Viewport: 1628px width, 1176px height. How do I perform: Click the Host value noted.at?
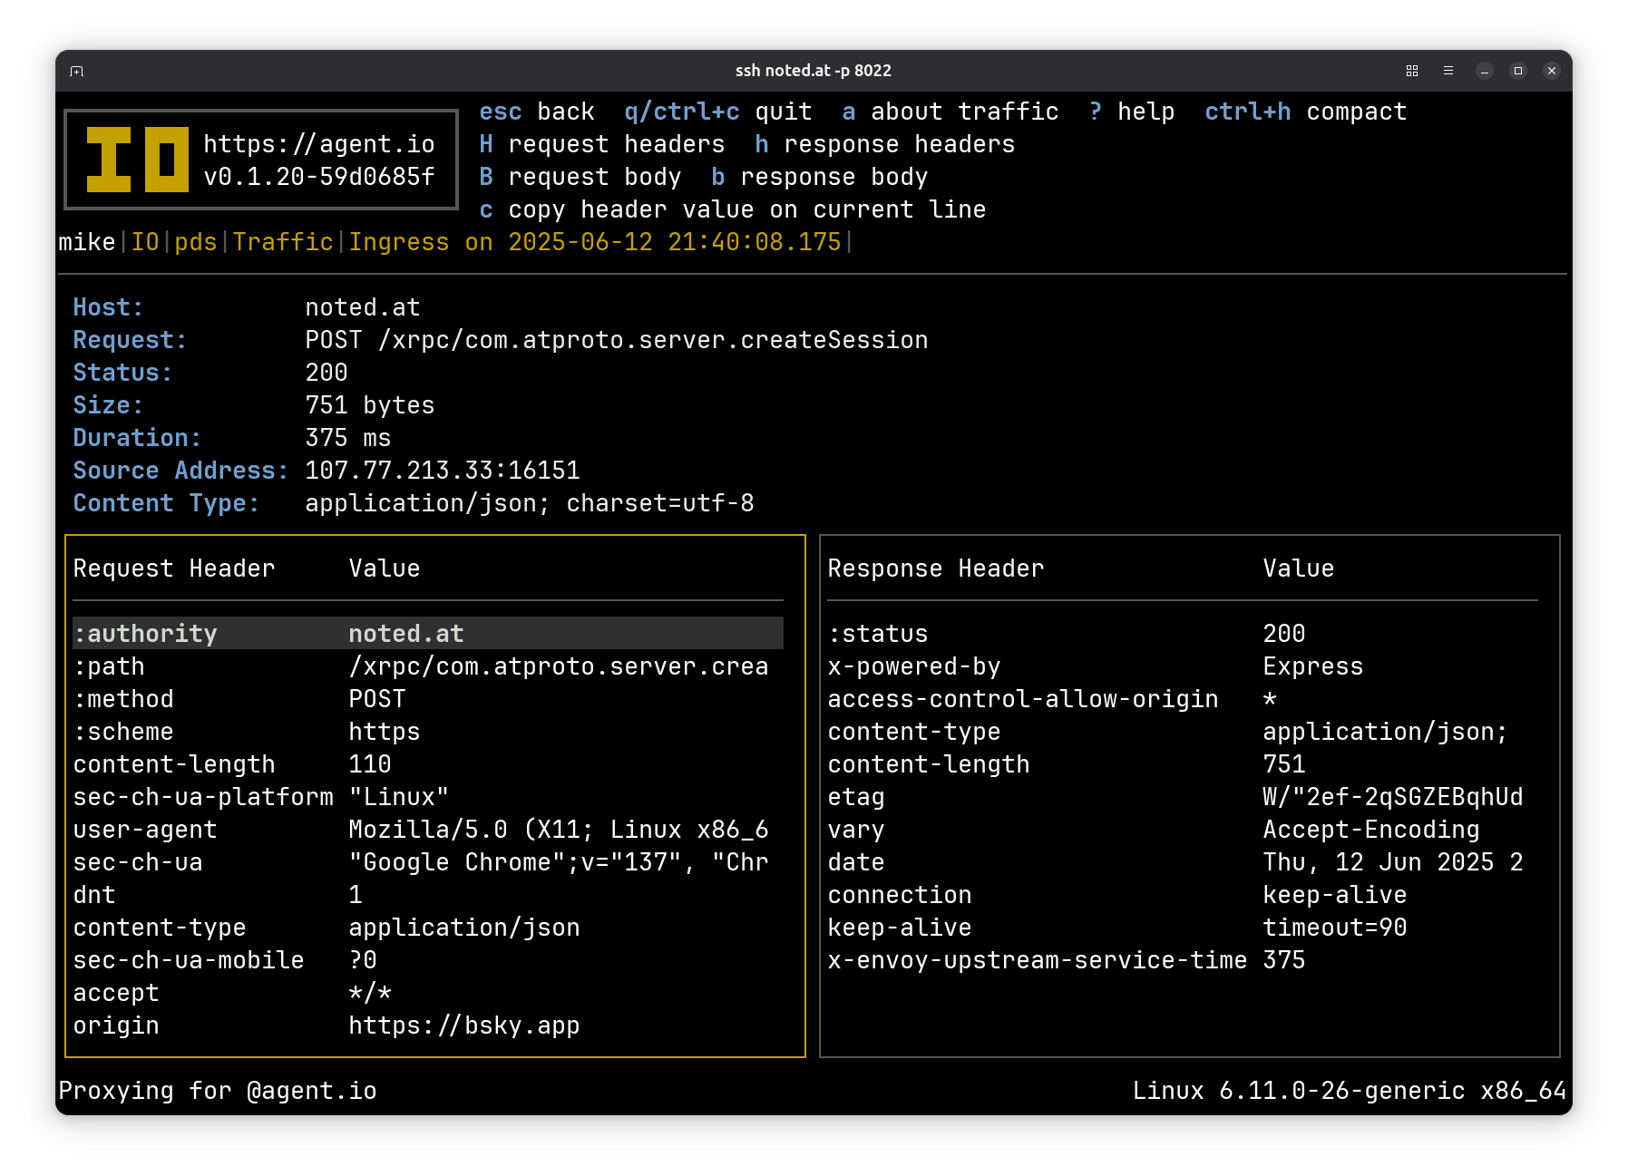pos(363,307)
